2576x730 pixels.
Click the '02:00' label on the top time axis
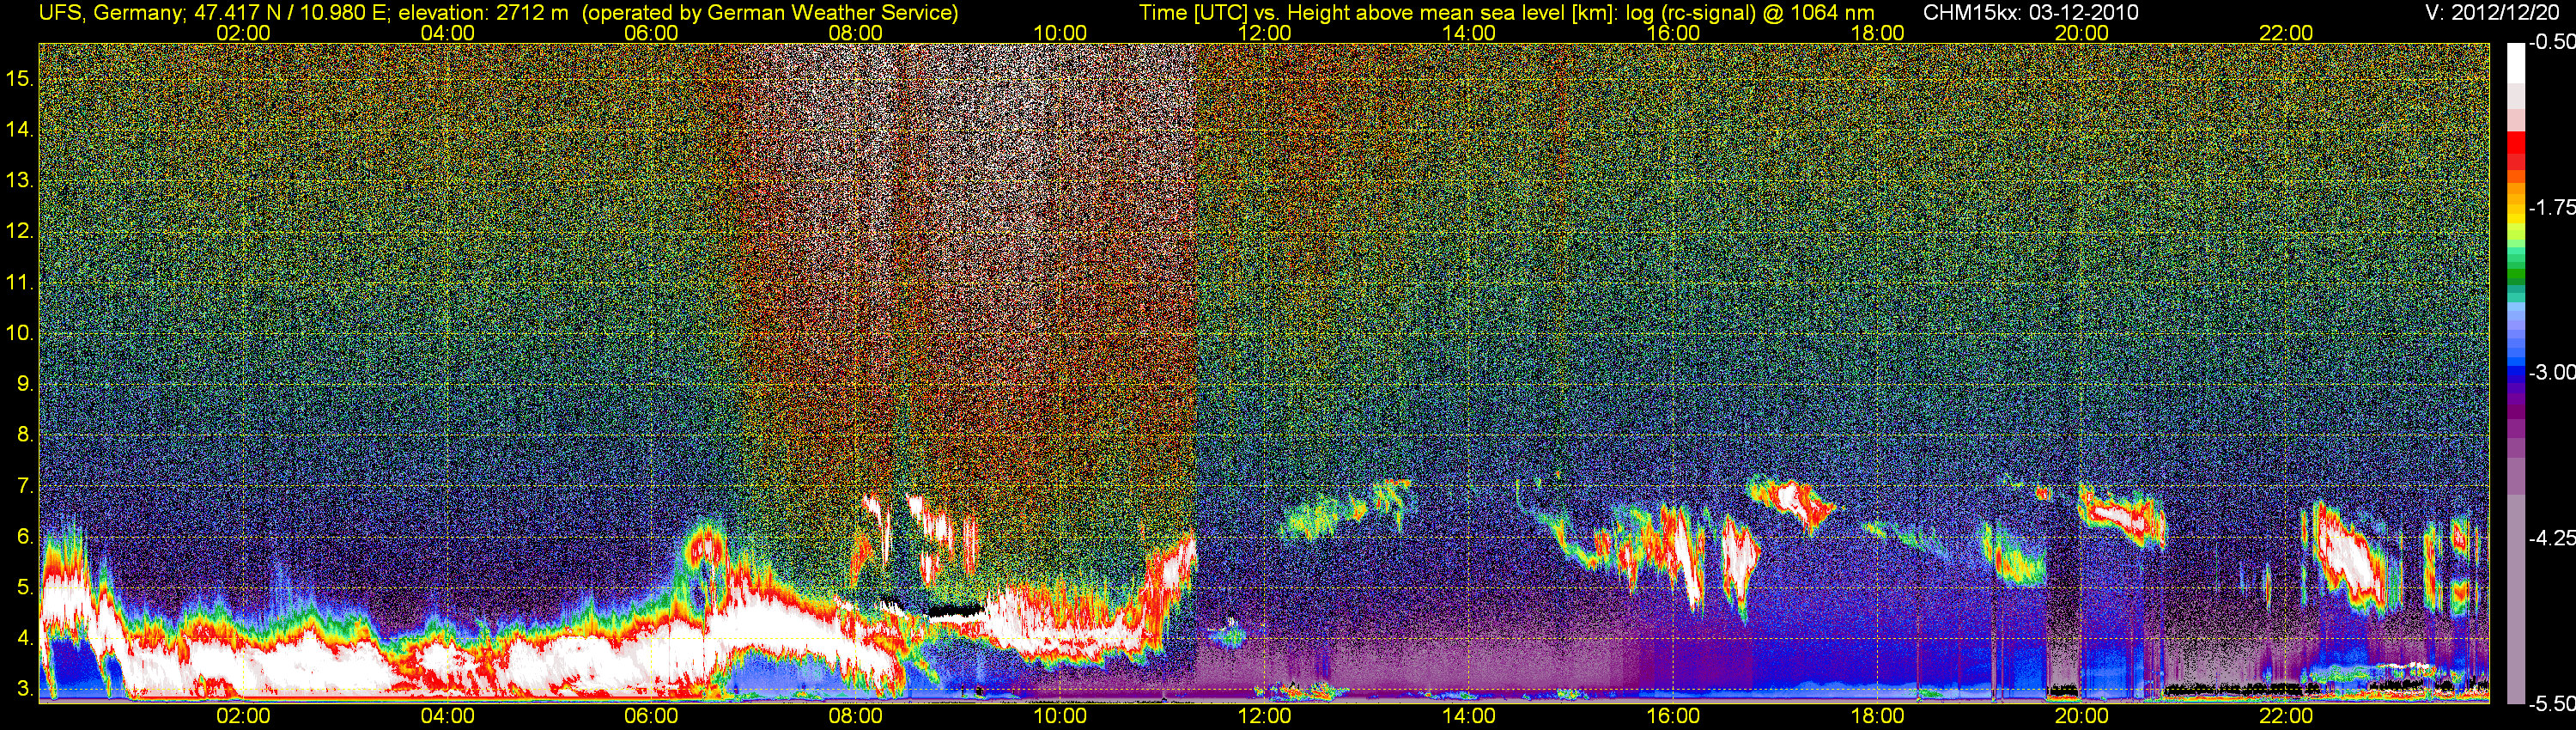[243, 33]
